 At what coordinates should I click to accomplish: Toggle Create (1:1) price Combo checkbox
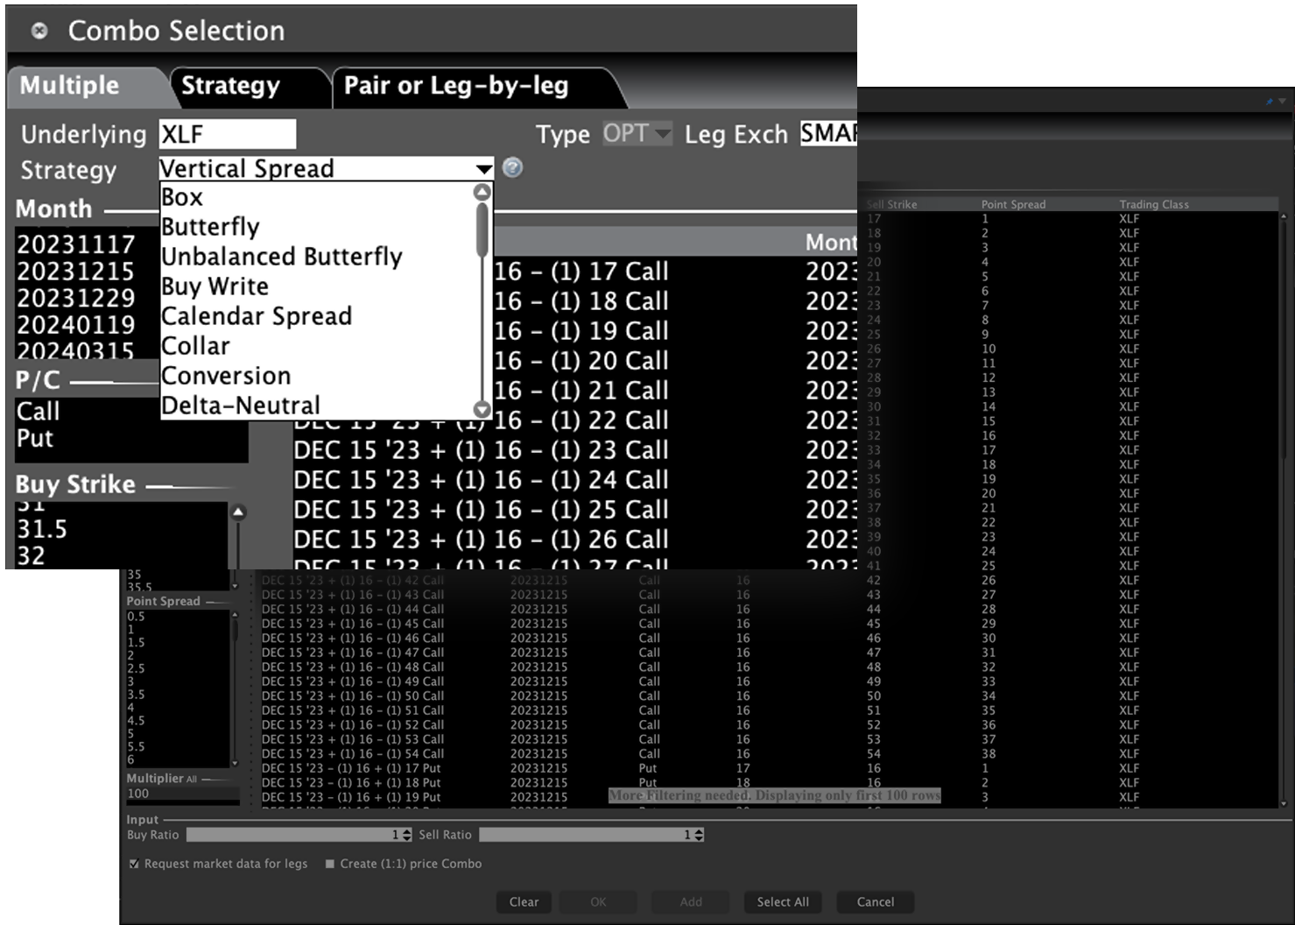click(x=330, y=864)
